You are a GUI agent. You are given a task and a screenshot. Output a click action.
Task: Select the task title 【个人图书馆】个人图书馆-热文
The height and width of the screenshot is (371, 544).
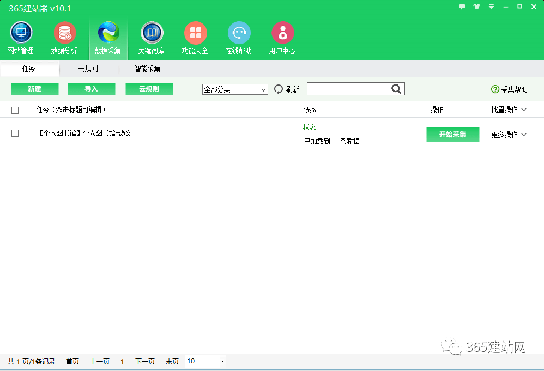click(x=84, y=133)
